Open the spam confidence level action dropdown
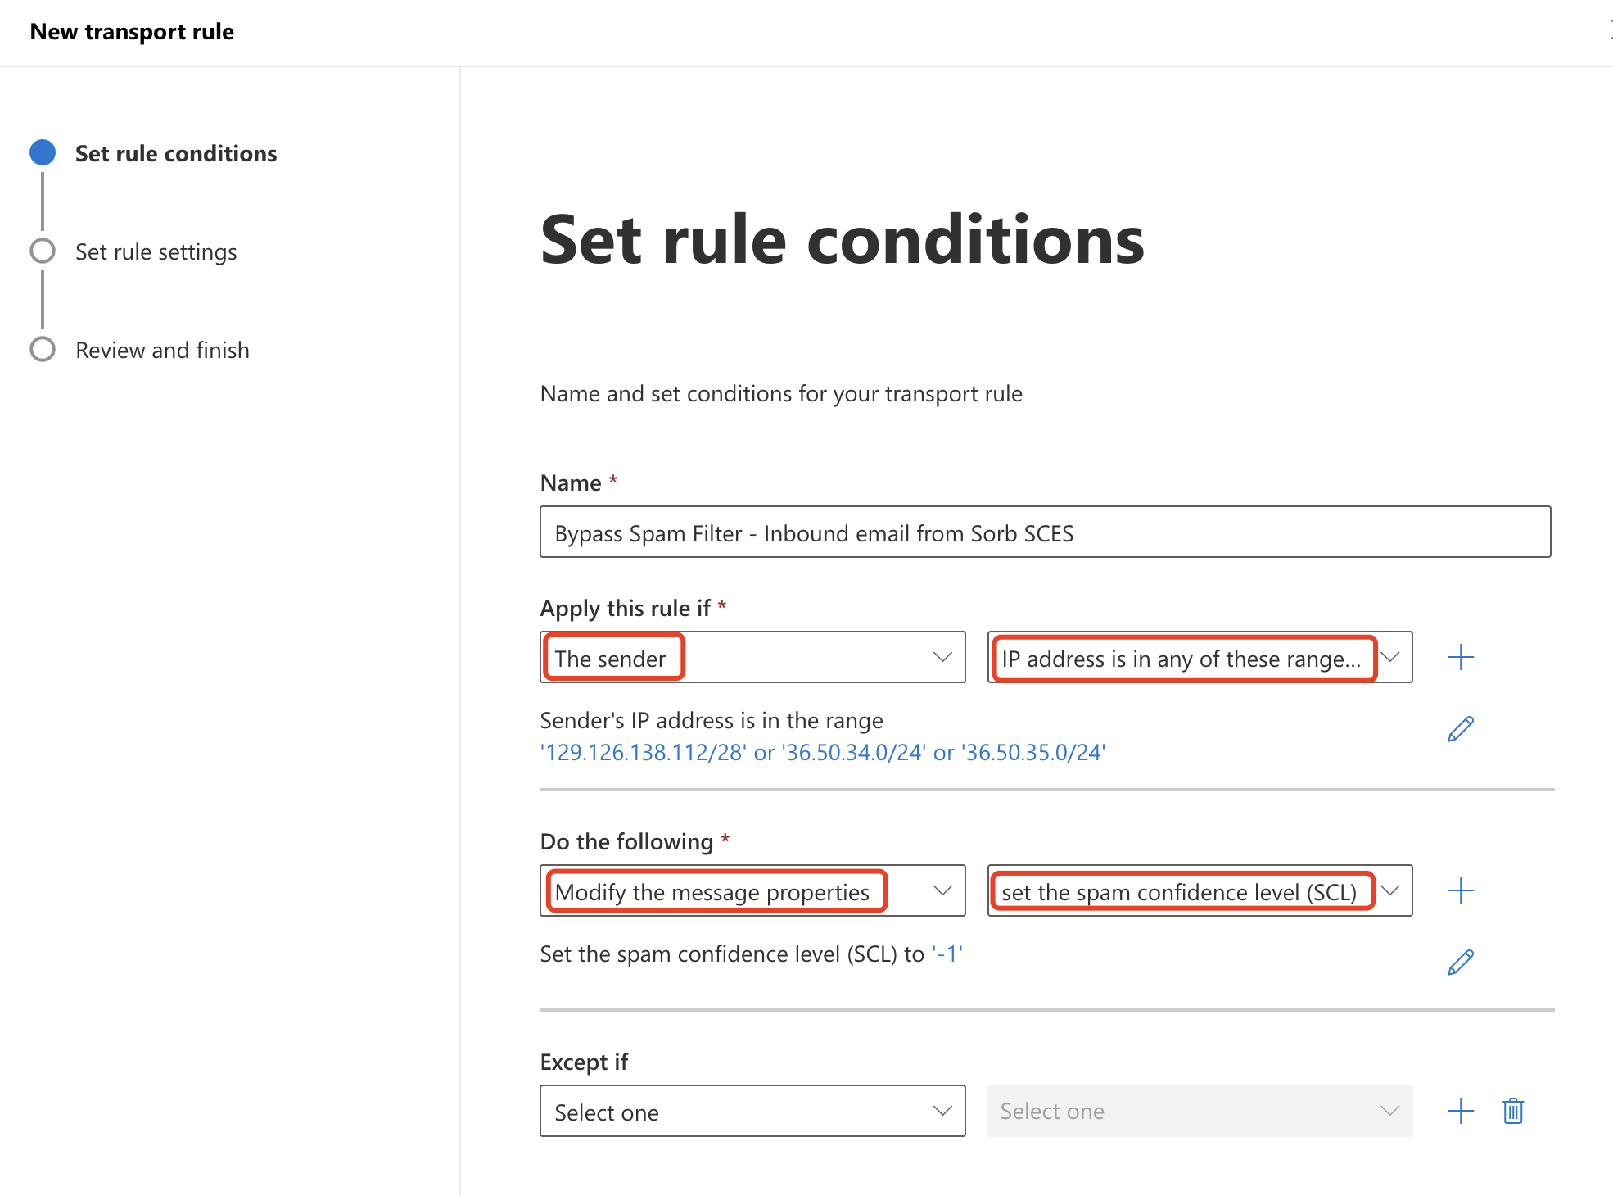This screenshot has width=1613, height=1196. point(1200,891)
